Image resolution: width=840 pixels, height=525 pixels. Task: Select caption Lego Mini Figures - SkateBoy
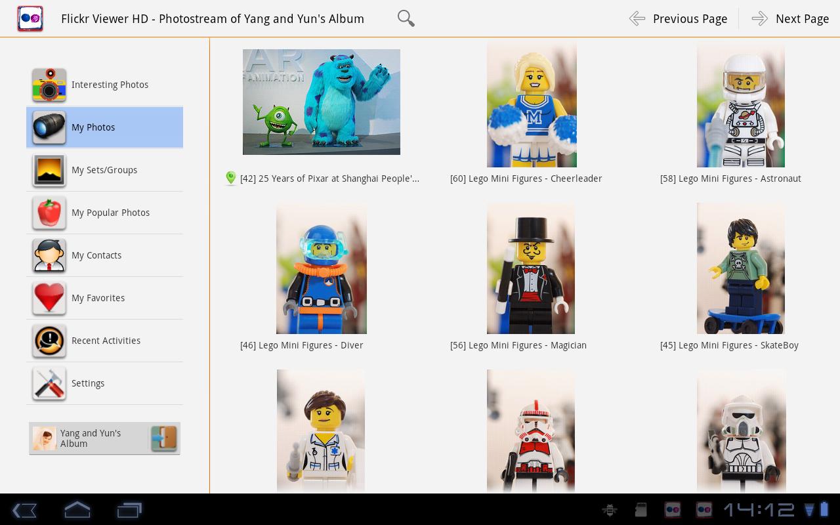pos(729,345)
